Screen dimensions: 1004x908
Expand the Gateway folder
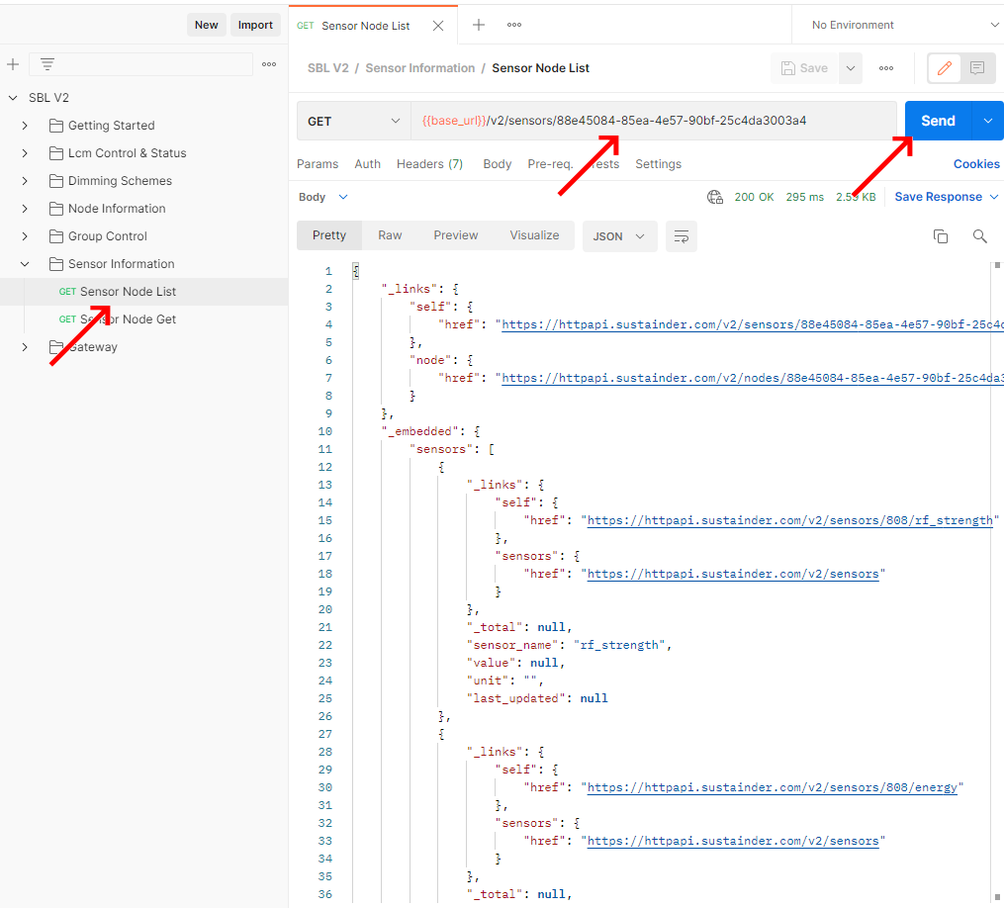[24, 346]
